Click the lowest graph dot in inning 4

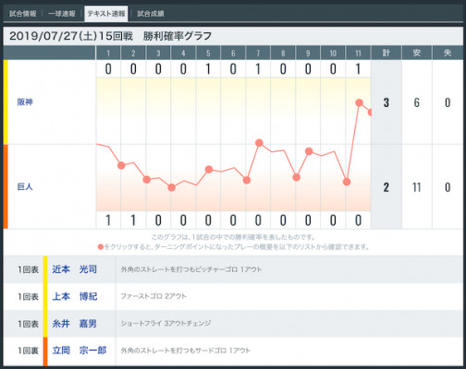(172, 187)
